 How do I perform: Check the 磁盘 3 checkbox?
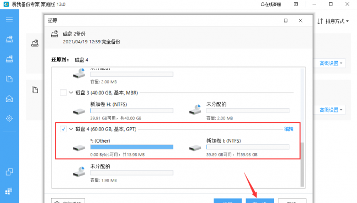click(63, 93)
